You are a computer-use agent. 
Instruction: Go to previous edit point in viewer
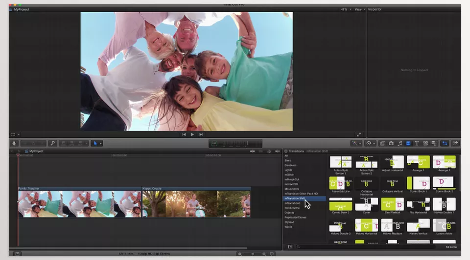tap(184, 134)
